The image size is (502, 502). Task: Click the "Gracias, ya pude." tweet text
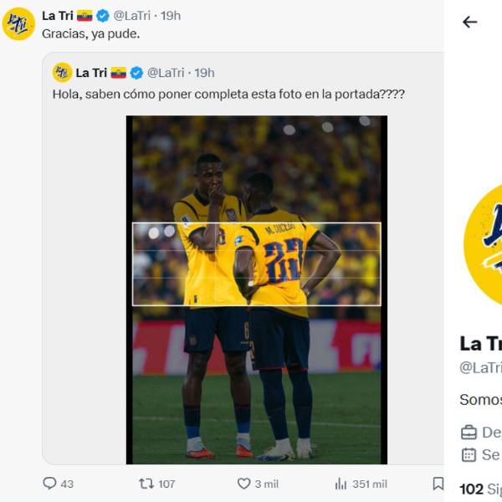[x=90, y=33]
